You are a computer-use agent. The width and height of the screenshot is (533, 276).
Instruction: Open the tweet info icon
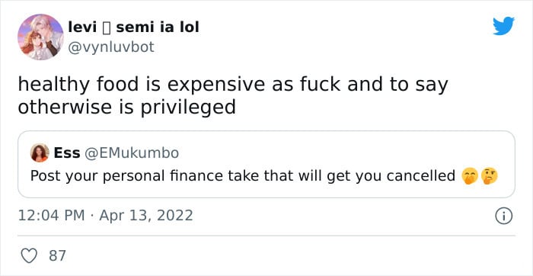(504, 216)
